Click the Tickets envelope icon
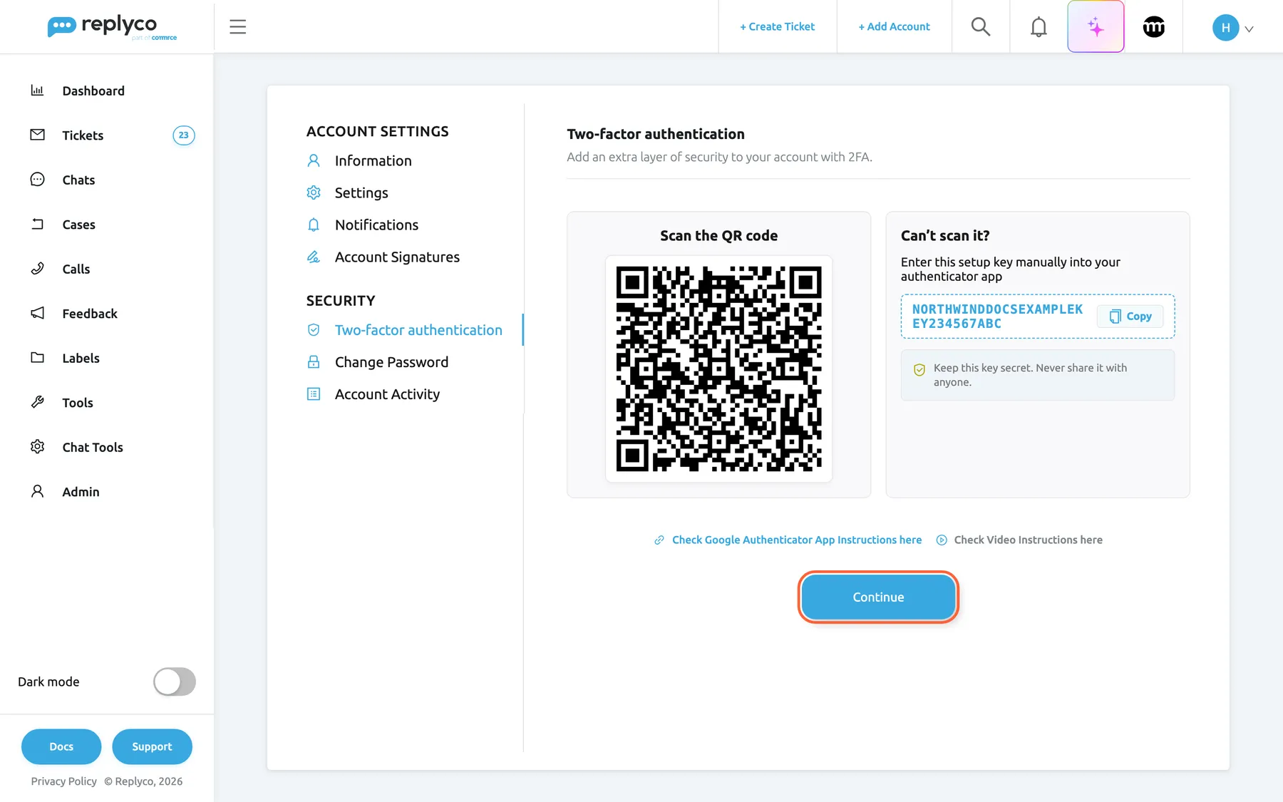The image size is (1283, 802). pos(37,135)
